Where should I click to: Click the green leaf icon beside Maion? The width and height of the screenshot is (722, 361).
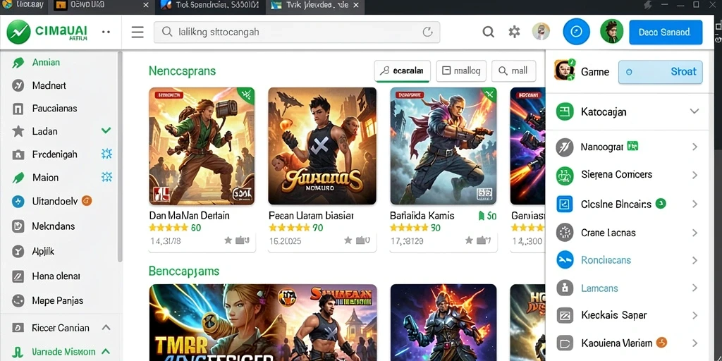[x=18, y=177]
